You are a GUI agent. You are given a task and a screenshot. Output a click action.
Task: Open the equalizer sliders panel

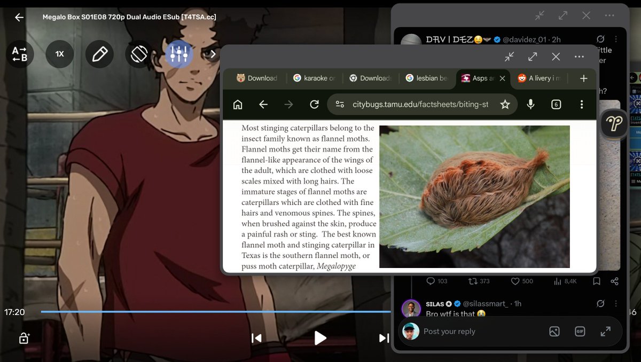tap(179, 54)
